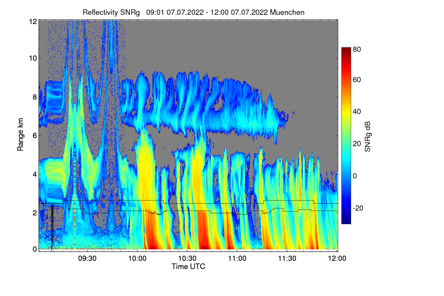444x296 pixels.
Task: Click the 11:30 time tick label
Action: (287, 258)
